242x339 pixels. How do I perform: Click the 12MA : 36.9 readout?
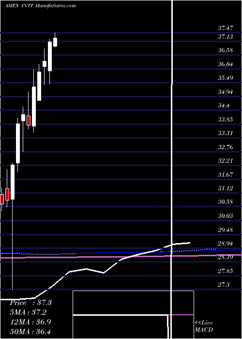click(x=30, y=322)
